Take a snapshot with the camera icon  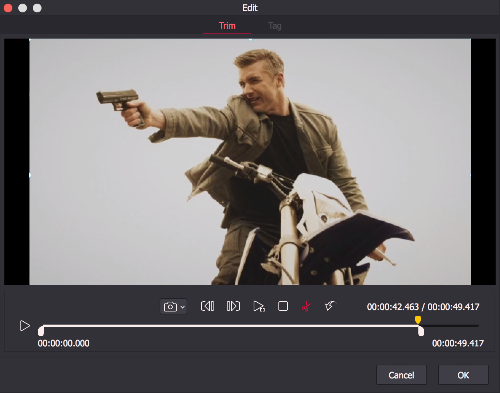(x=170, y=307)
